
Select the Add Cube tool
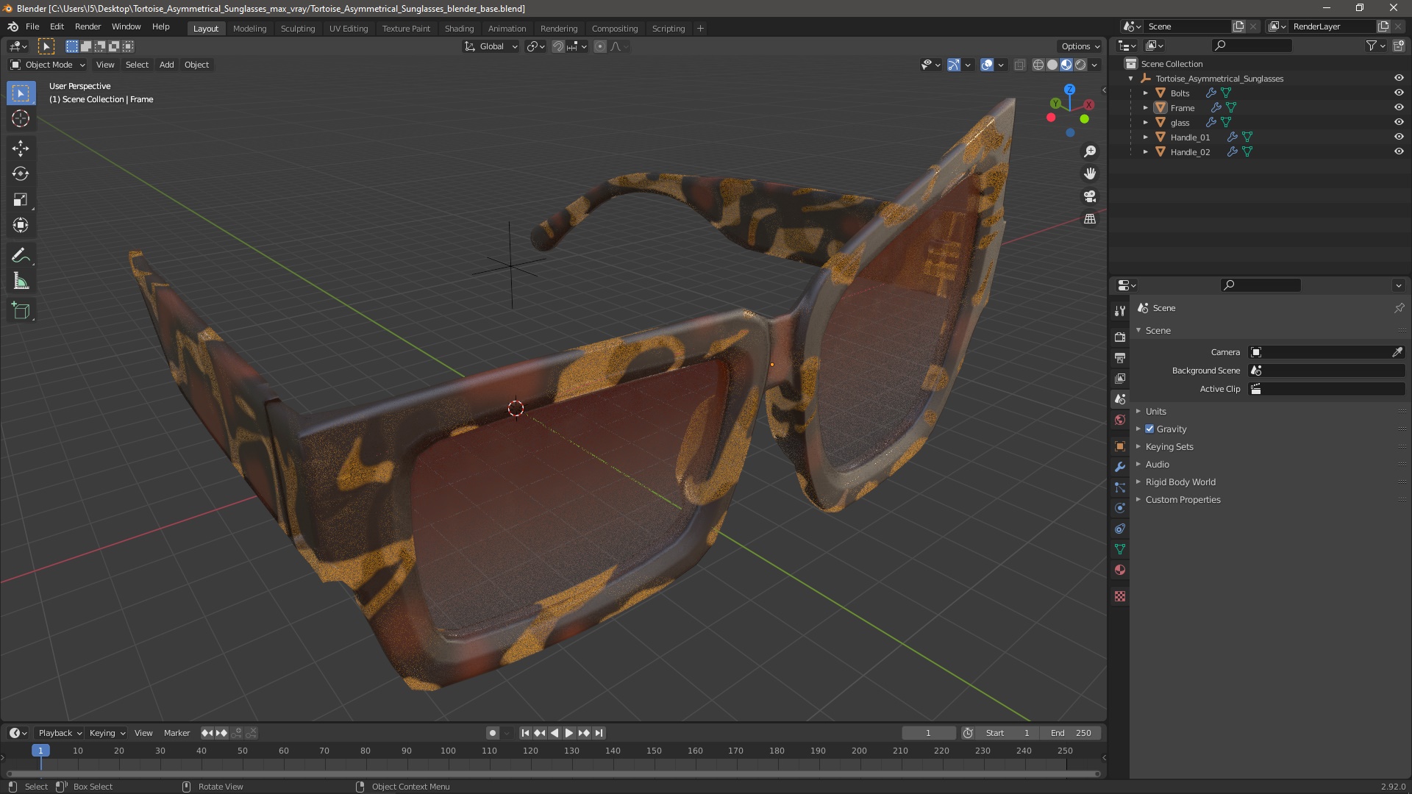(x=21, y=311)
